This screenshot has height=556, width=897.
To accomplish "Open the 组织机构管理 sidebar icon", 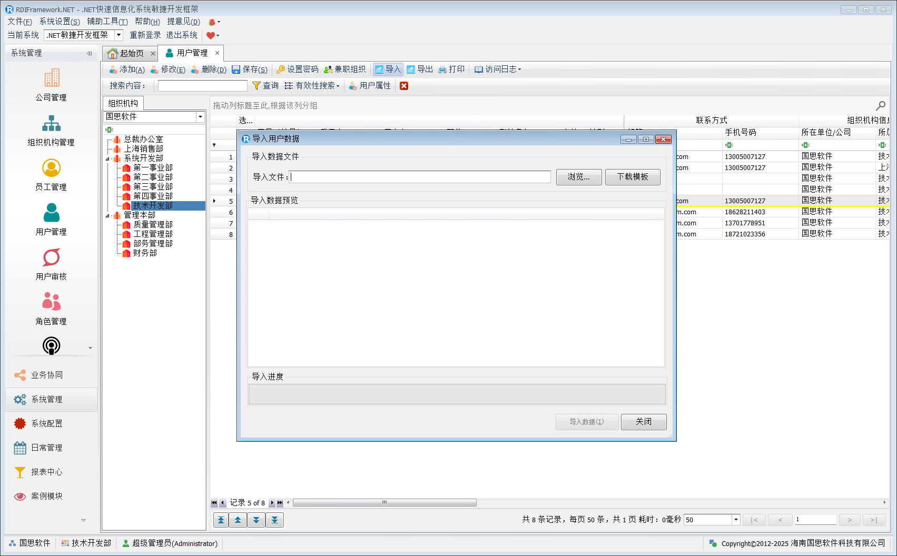I will [x=51, y=124].
